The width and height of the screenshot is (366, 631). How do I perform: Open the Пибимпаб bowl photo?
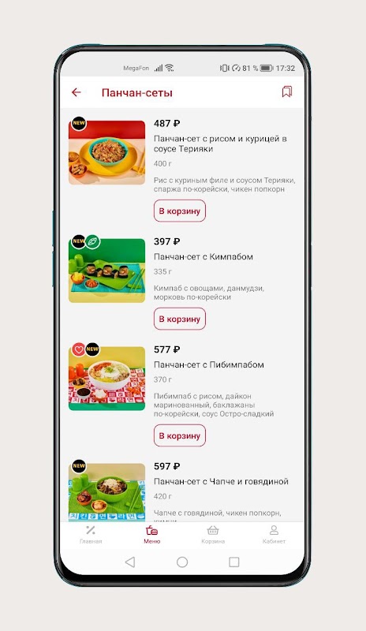106,379
